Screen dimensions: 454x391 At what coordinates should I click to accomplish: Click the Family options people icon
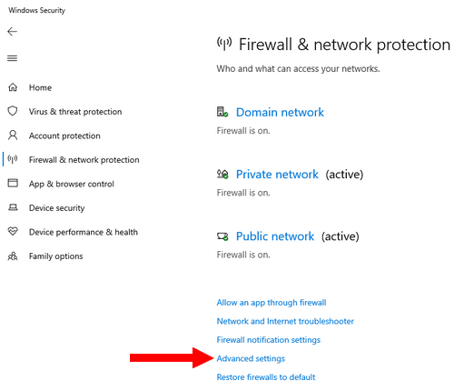point(13,256)
